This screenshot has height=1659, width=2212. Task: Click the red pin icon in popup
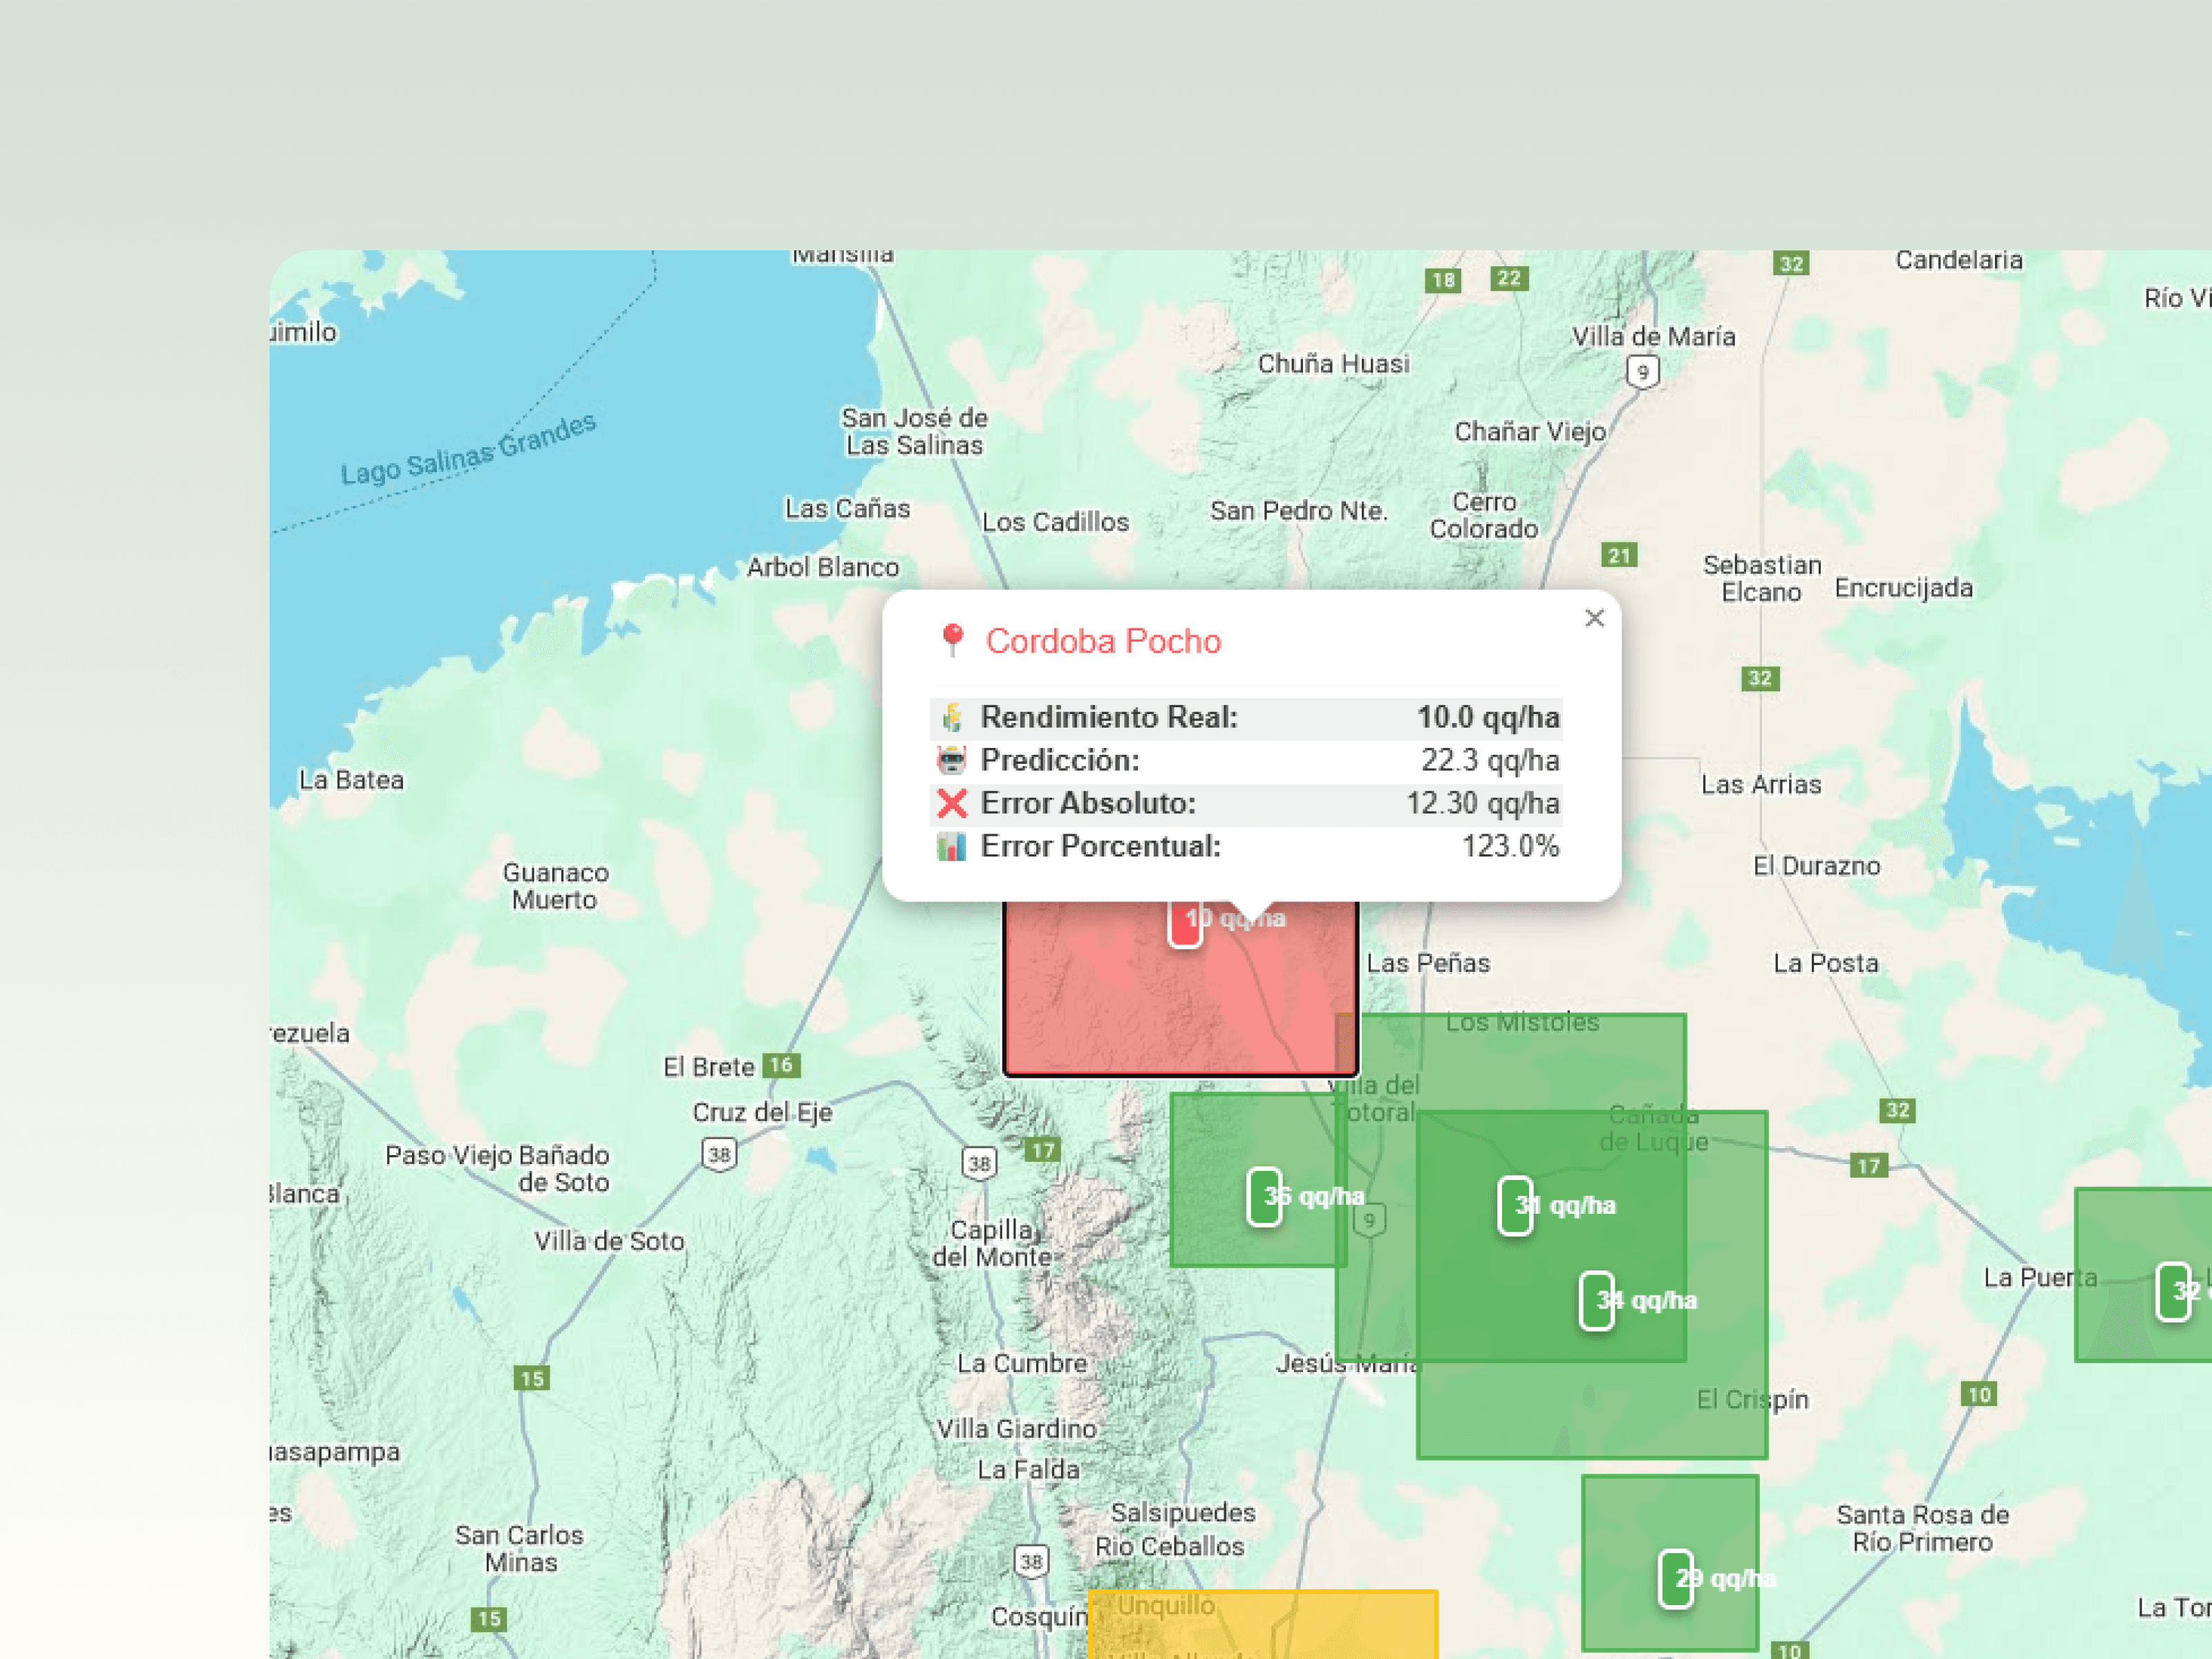(952, 640)
